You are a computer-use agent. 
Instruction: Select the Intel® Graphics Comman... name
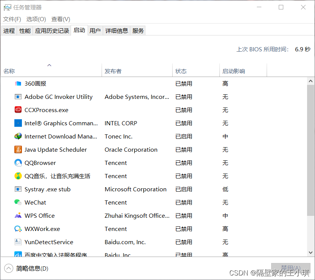(61, 123)
